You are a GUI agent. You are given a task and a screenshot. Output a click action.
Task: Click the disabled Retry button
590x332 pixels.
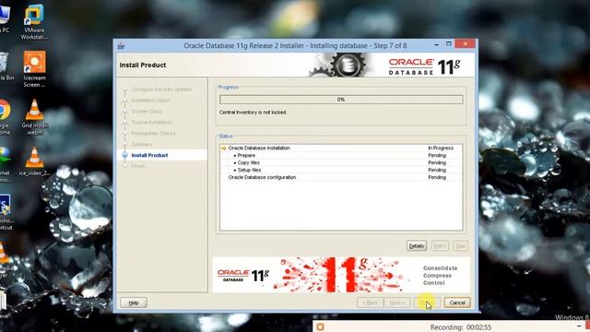[x=440, y=246]
